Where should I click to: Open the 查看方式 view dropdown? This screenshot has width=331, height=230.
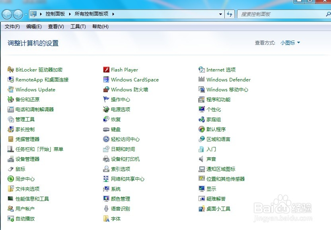[288, 43]
